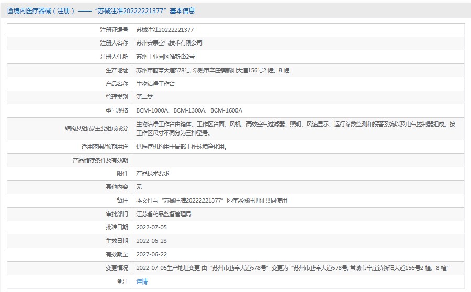Select production address value in 生产地址 row
471x292 pixels.
[x=212, y=70]
